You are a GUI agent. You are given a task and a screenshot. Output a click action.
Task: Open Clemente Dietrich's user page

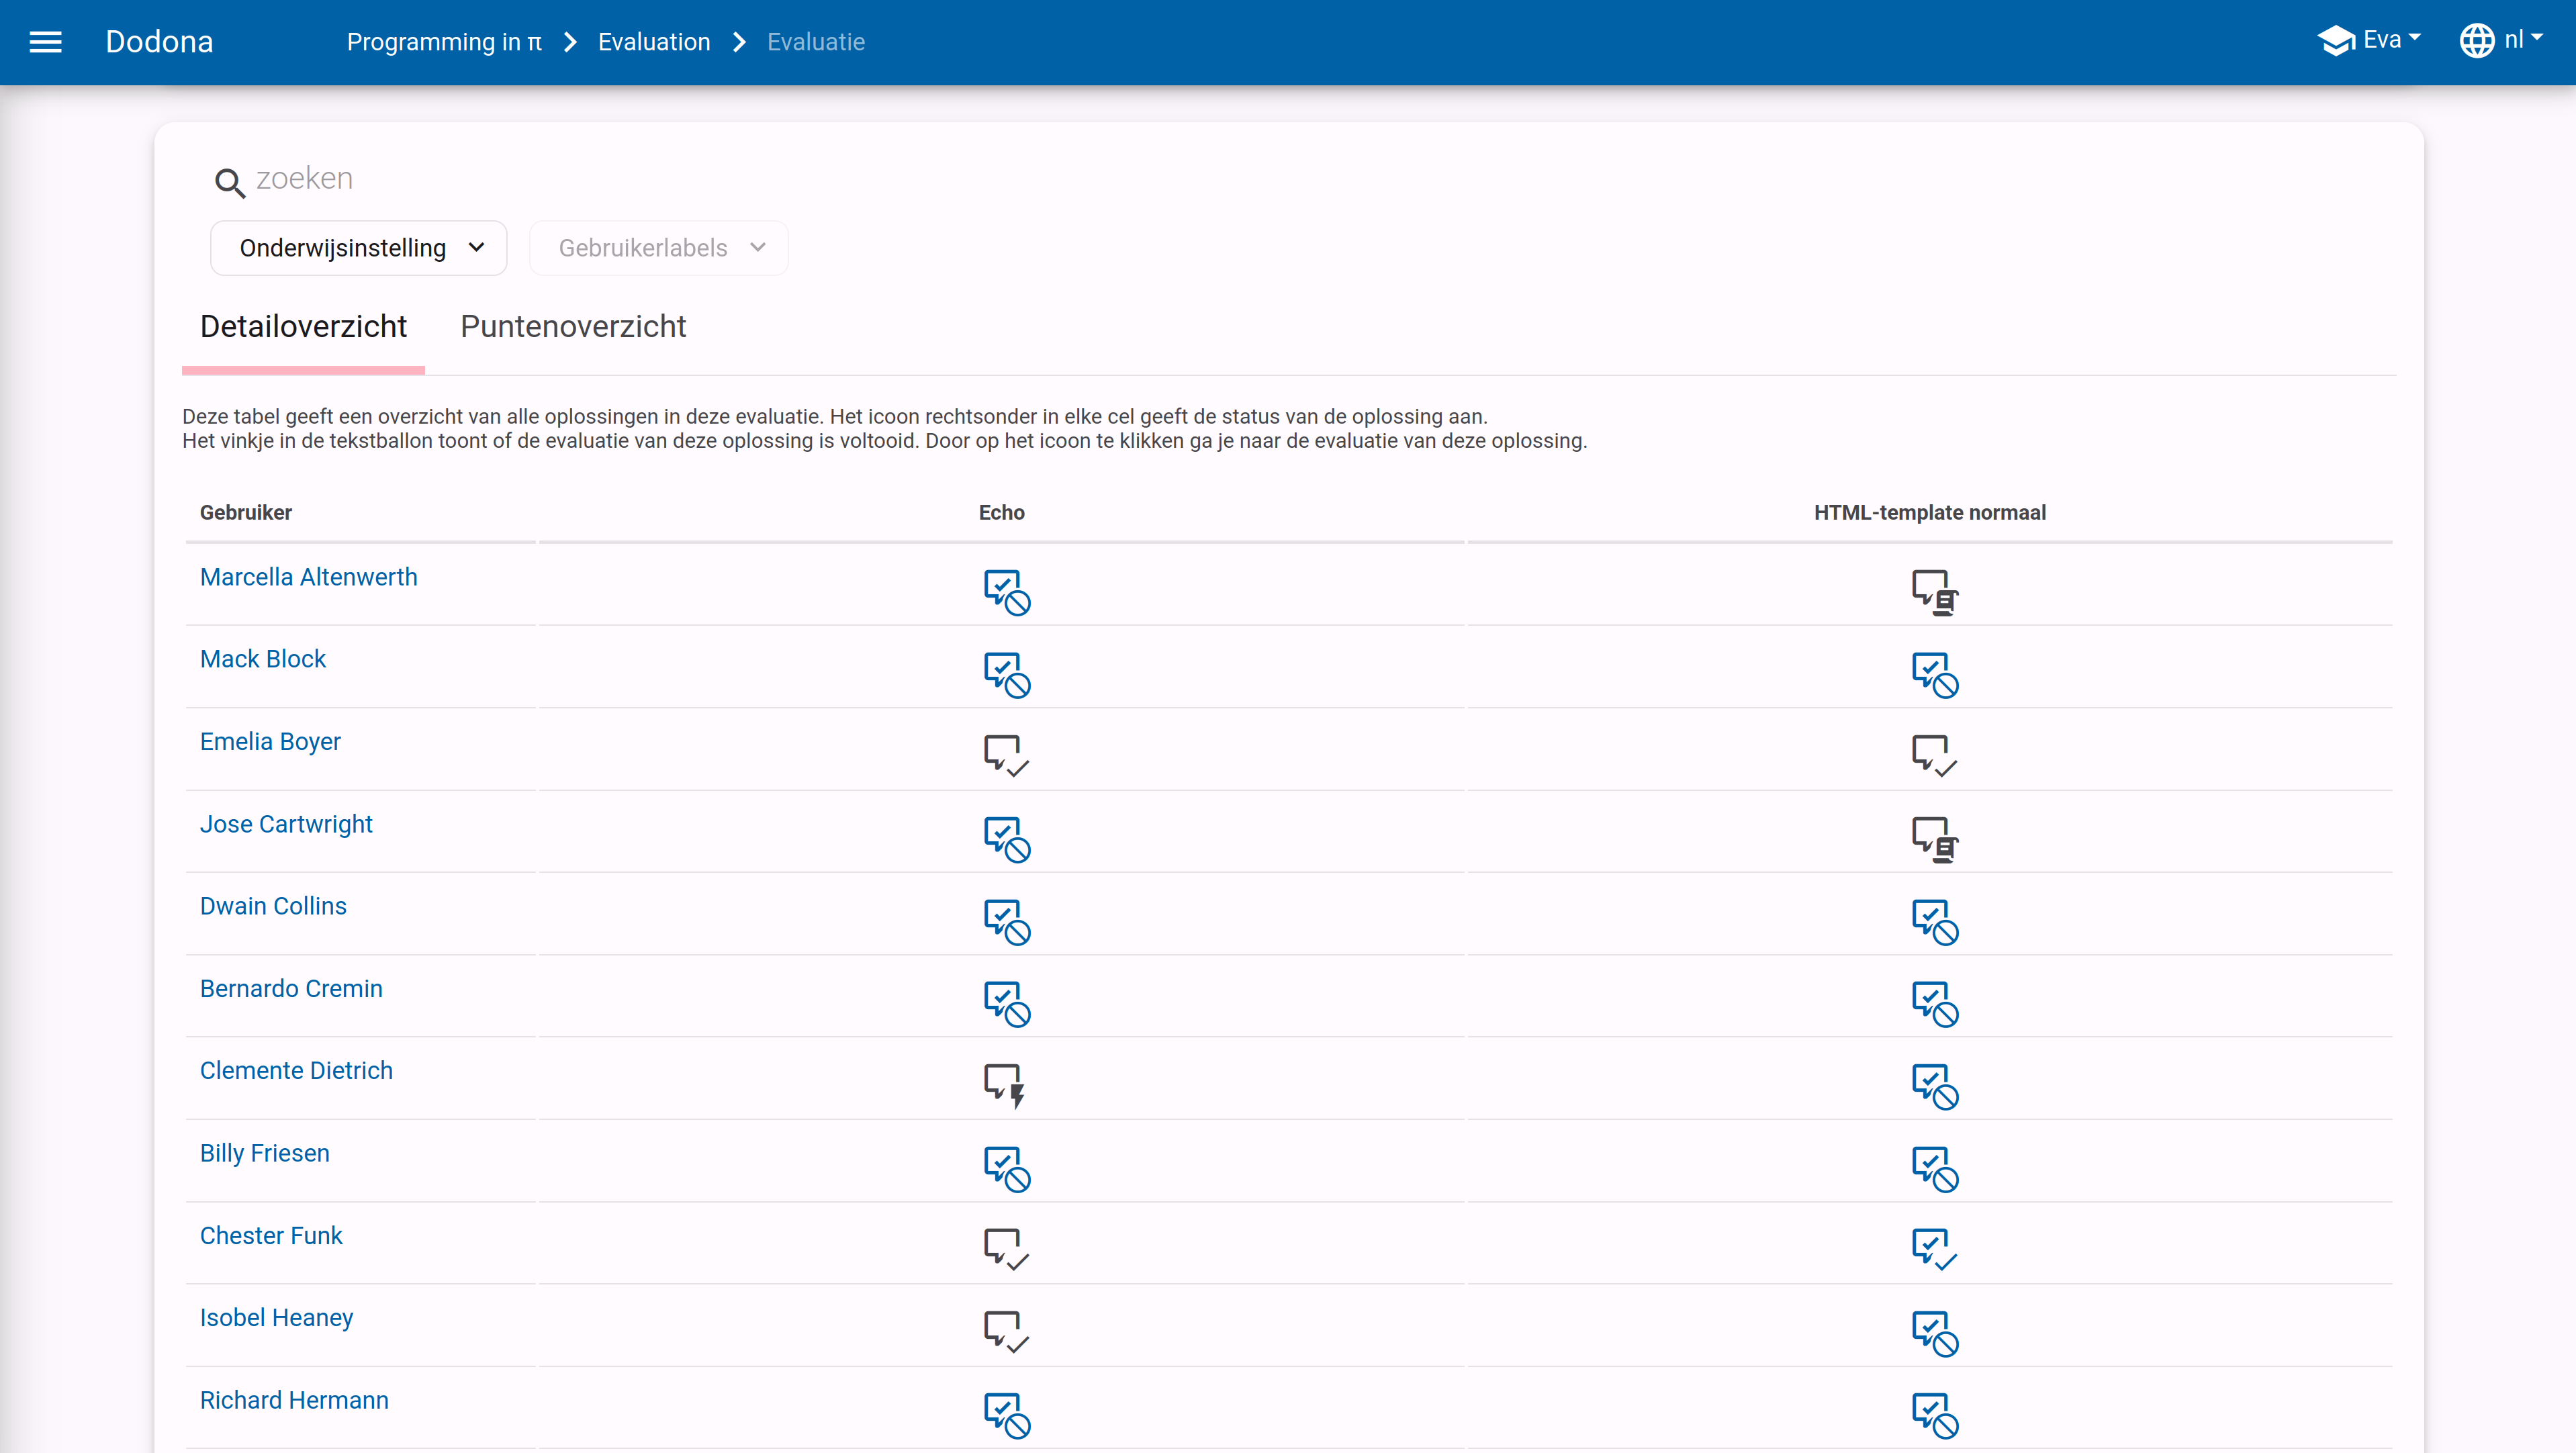296,1071
